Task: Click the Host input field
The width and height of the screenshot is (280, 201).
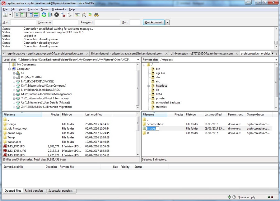Action: point(23,22)
